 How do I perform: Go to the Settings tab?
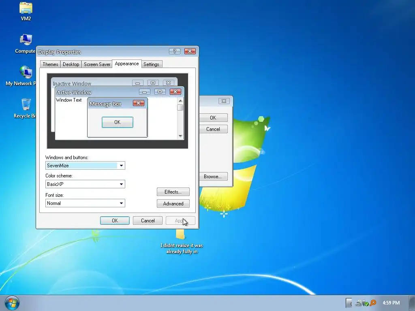click(x=152, y=64)
